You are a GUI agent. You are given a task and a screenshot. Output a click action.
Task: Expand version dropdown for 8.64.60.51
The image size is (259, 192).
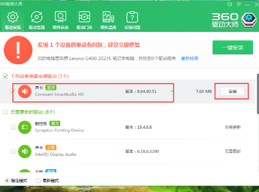click(172, 91)
